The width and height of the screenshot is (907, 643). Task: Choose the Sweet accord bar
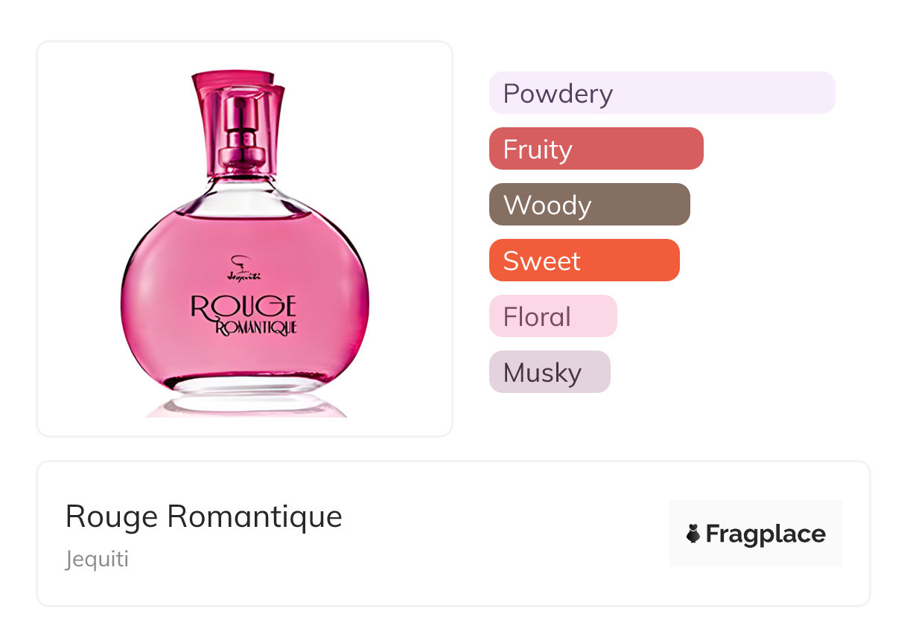[x=584, y=260]
